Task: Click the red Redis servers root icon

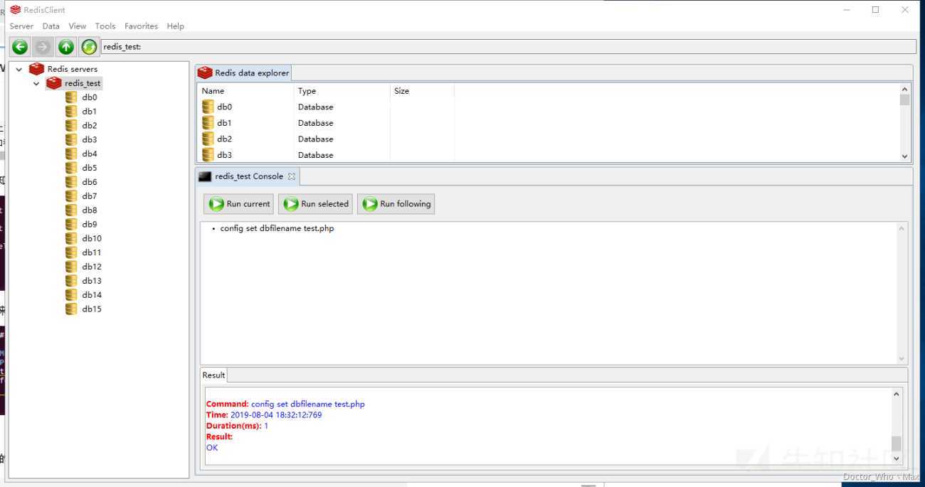Action: pos(36,69)
